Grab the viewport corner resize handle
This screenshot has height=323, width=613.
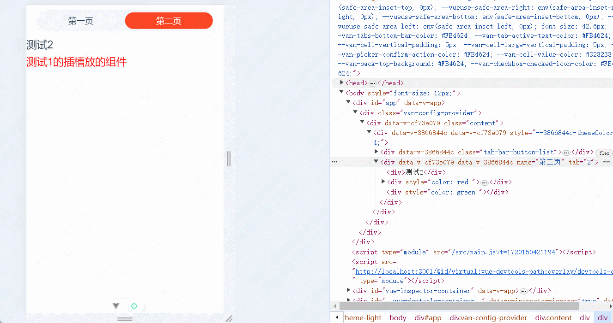(229, 318)
